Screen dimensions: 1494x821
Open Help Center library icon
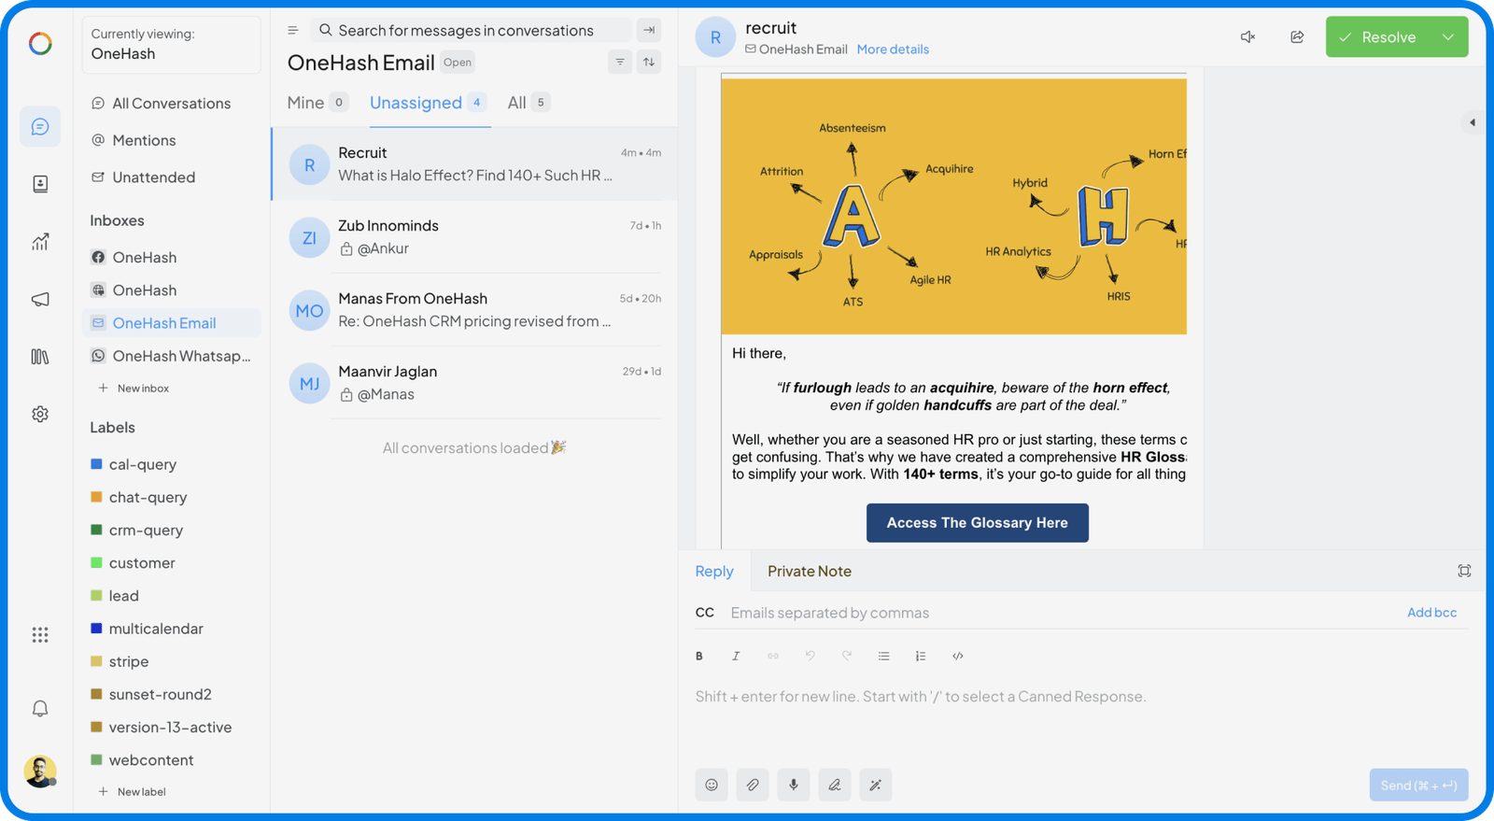[x=40, y=357]
